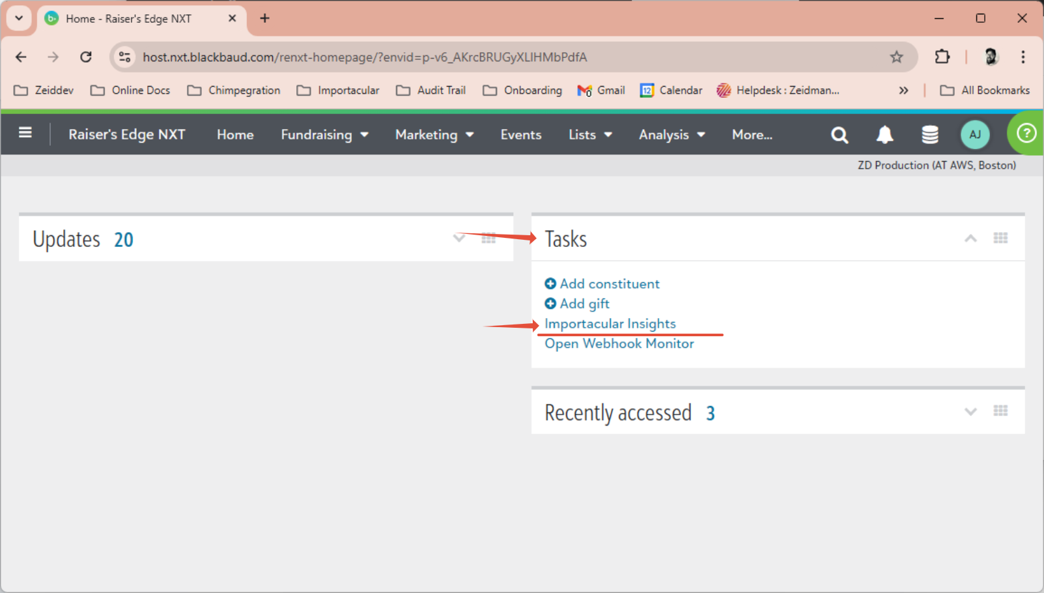
Task: Grab the Tasks tile drag handle
Action: 1000,239
